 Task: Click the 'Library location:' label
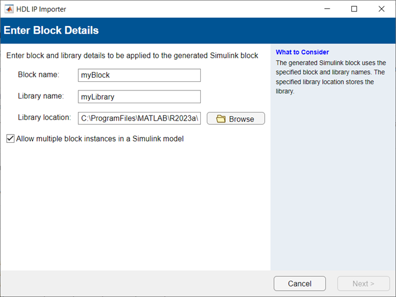(44, 117)
